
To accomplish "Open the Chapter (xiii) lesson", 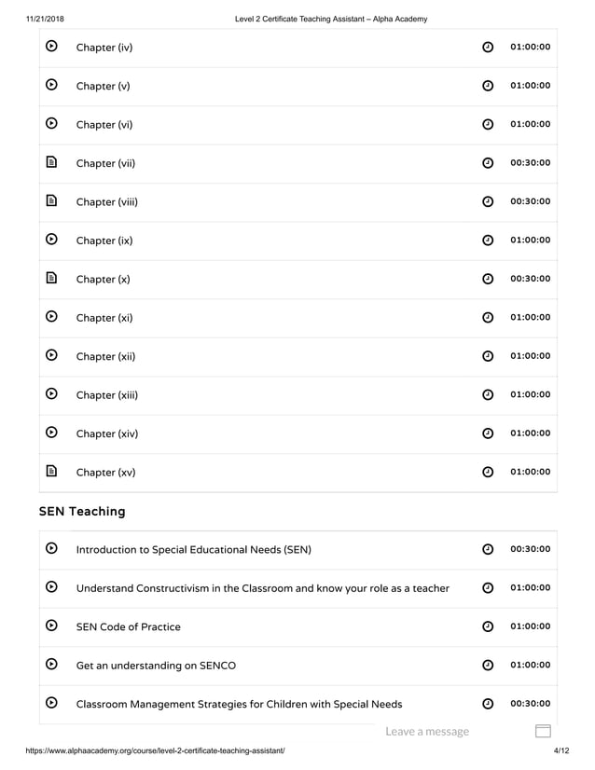I will pos(107,395).
